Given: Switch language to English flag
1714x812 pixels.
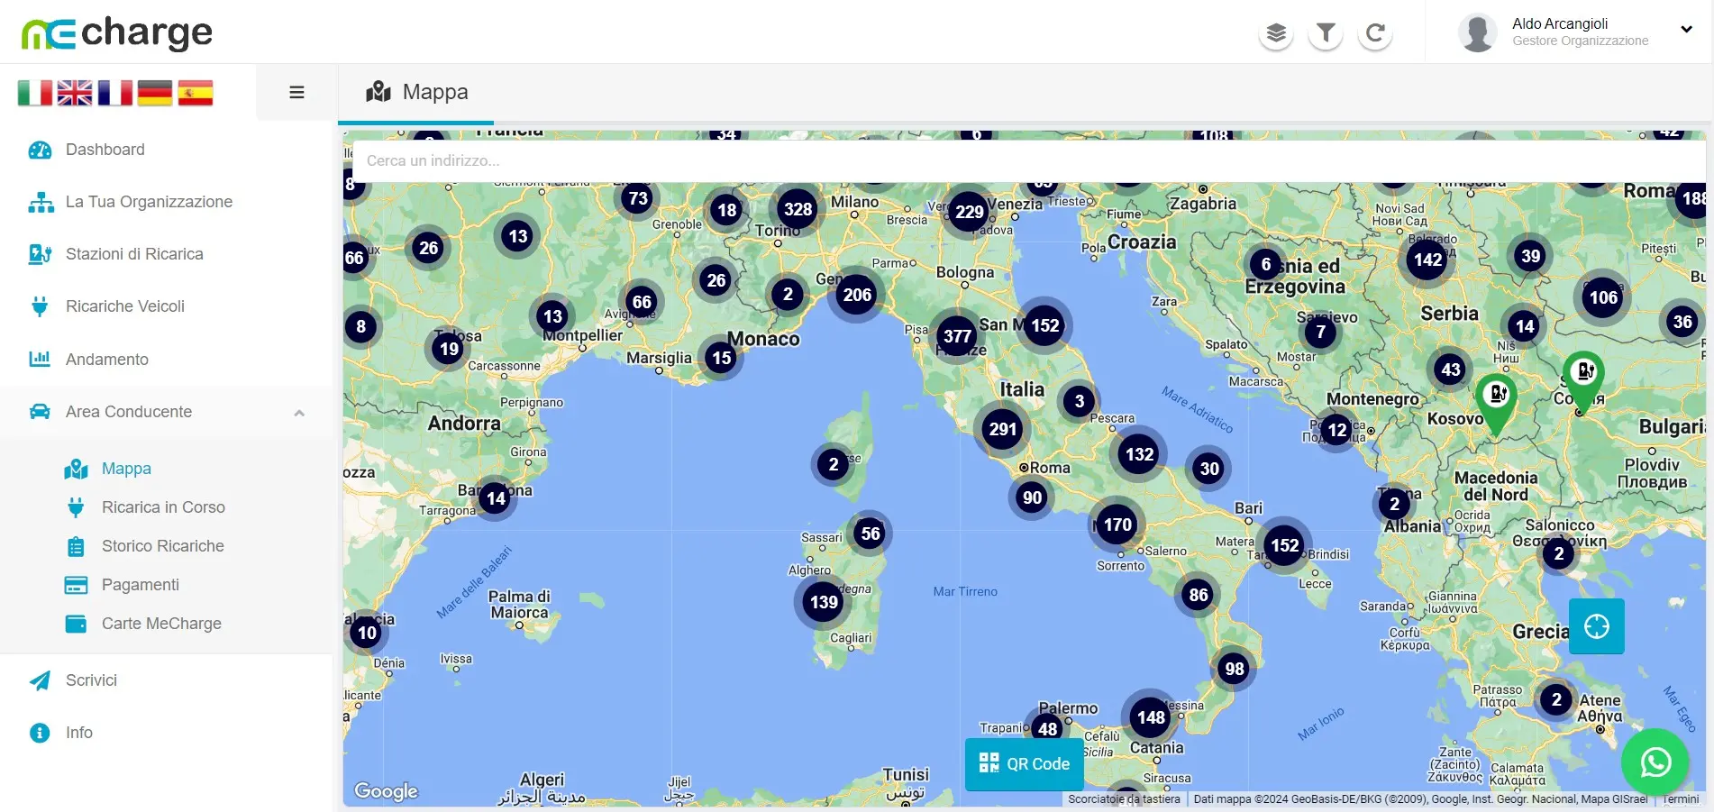Looking at the screenshot, I should tap(75, 93).
